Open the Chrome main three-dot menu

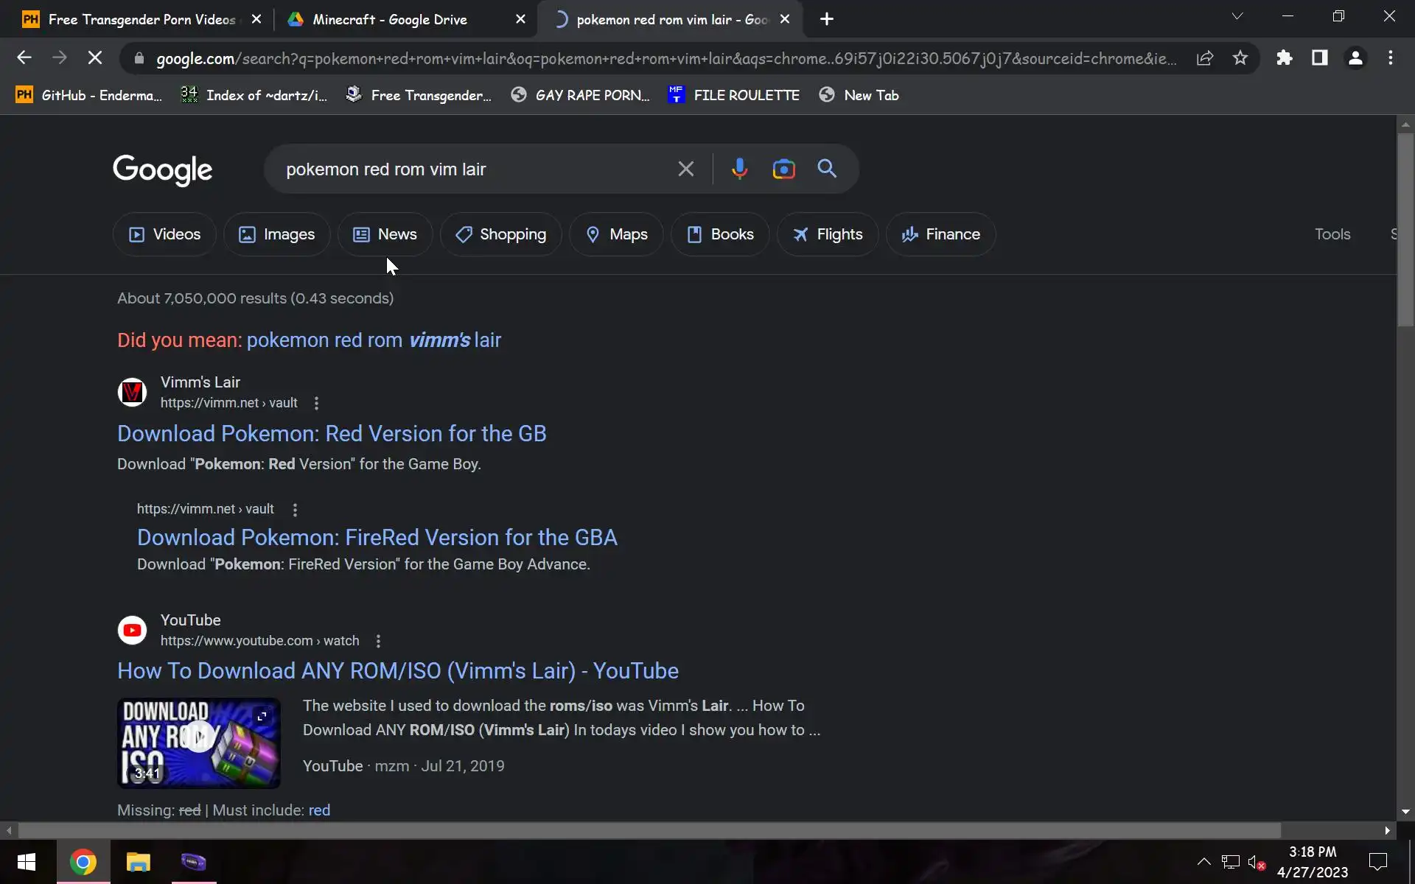pyautogui.click(x=1390, y=58)
